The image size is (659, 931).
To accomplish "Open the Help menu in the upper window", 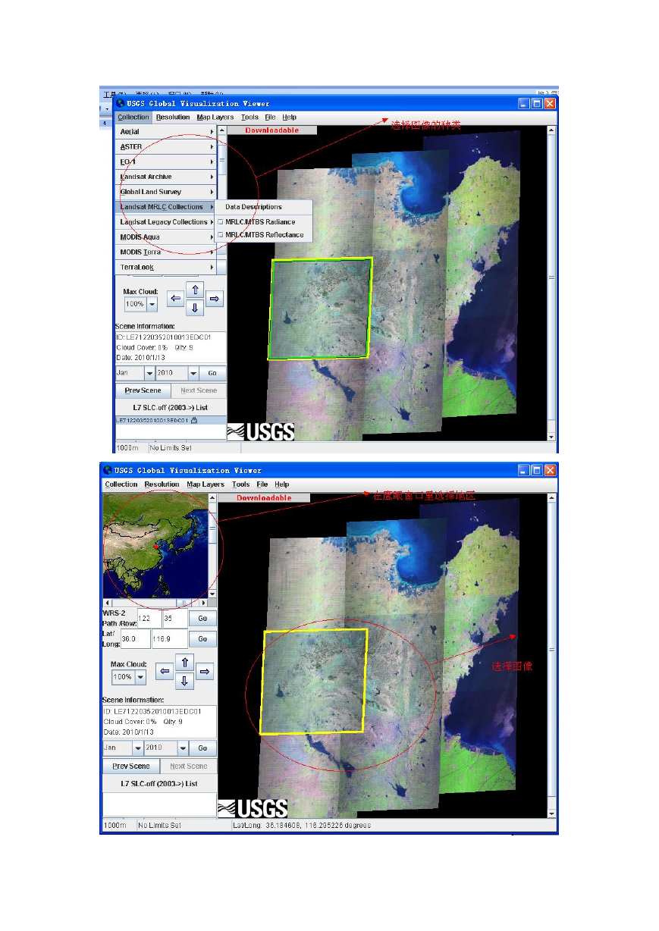I will pos(289,118).
